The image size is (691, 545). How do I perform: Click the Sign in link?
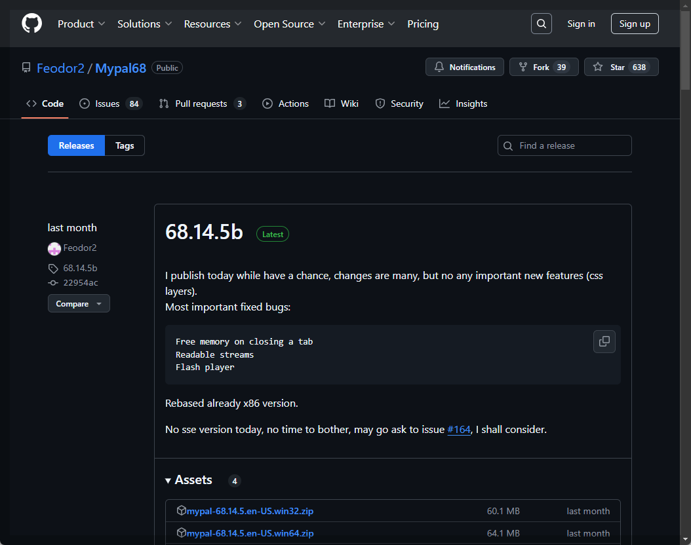[x=581, y=24]
